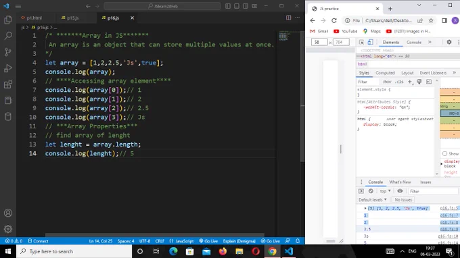Screen dimensions: 460x258
Task: Close the JS practice browser tab
Action: (x=377, y=9)
